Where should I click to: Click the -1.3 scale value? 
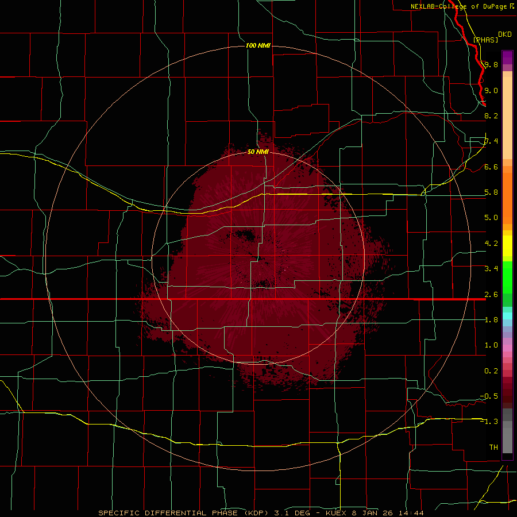pos(489,422)
